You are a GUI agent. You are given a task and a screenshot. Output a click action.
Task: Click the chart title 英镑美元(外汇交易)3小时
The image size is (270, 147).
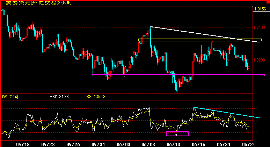coord(39,3)
